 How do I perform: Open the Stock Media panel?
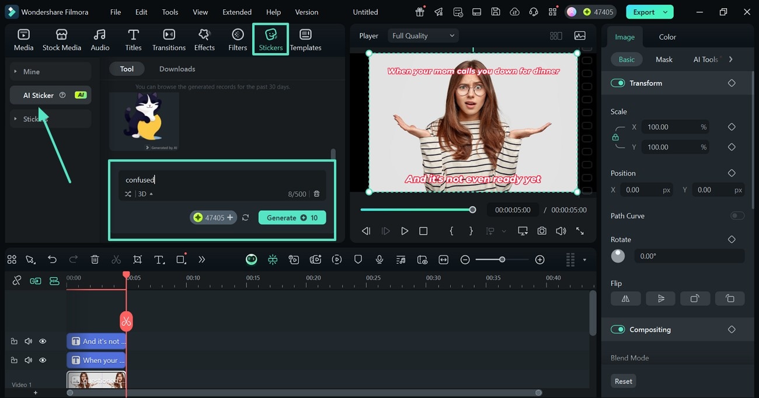(62, 40)
